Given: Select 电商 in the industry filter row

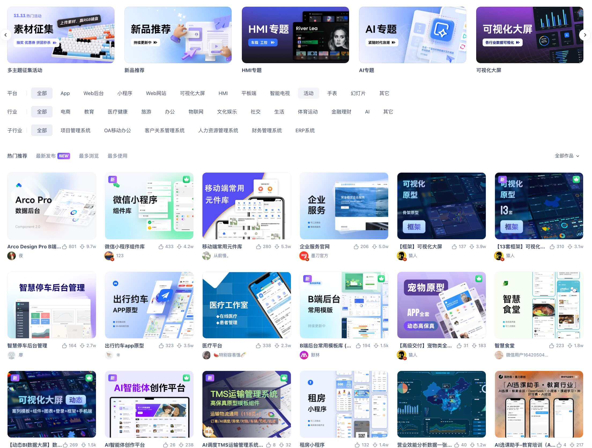Looking at the screenshot, I should (x=65, y=112).
